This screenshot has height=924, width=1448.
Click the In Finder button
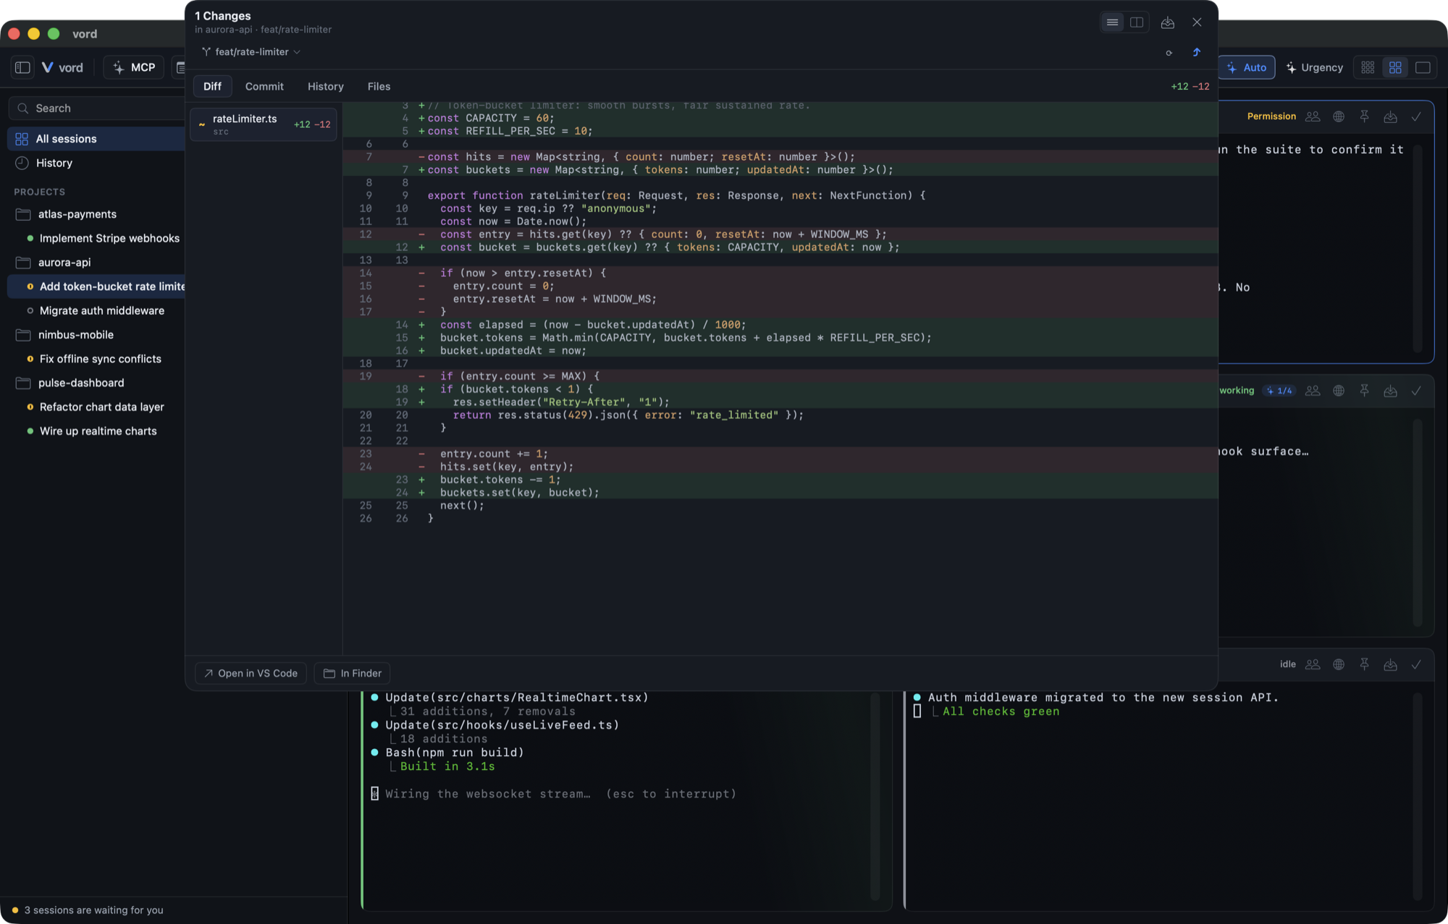[353, 673]
